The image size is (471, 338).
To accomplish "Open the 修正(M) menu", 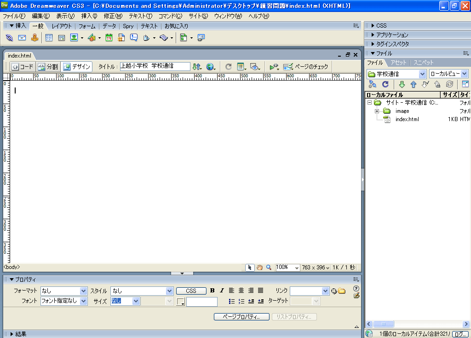I will pos(113,16).
